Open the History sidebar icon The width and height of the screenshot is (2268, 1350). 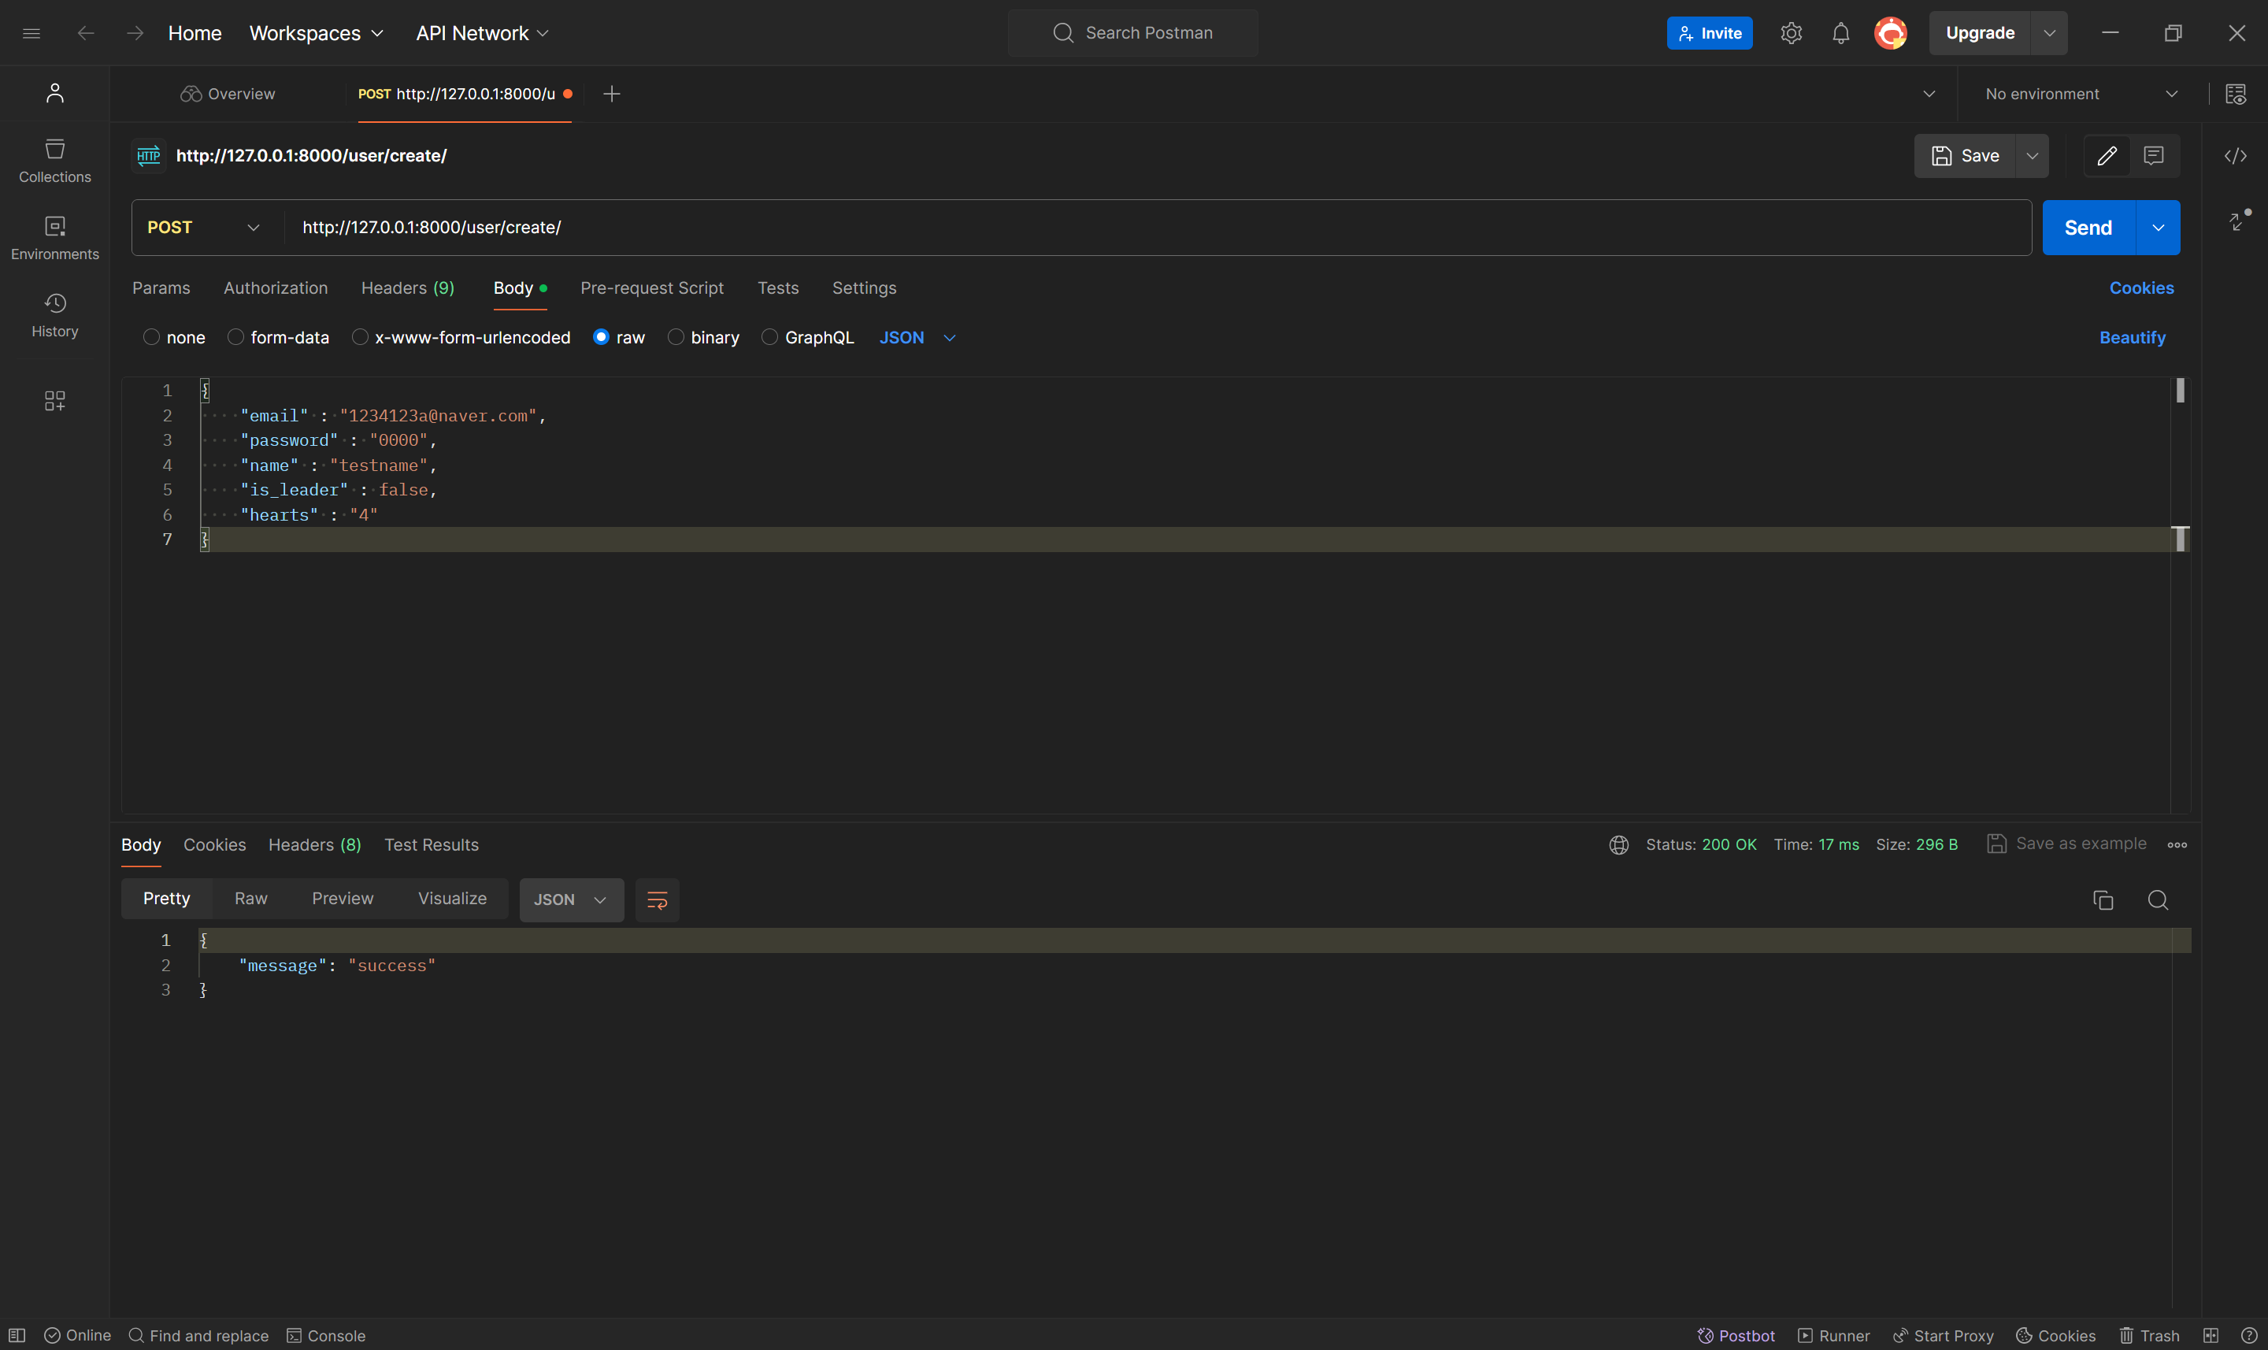[54, 316]
